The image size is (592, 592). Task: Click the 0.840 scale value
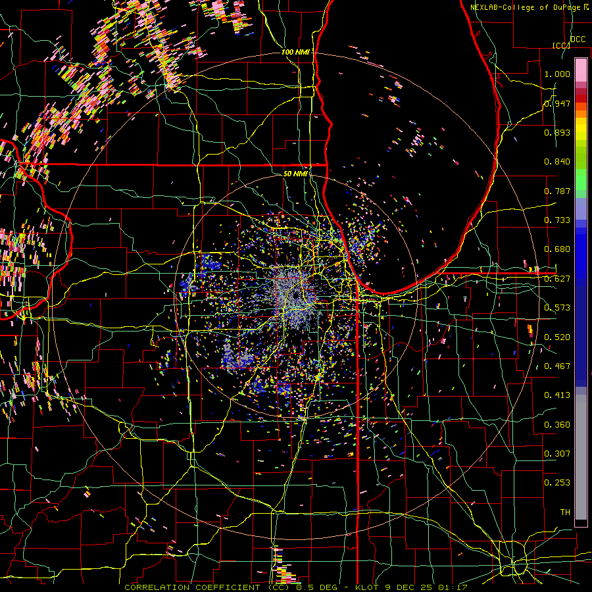tap(557, 162)
